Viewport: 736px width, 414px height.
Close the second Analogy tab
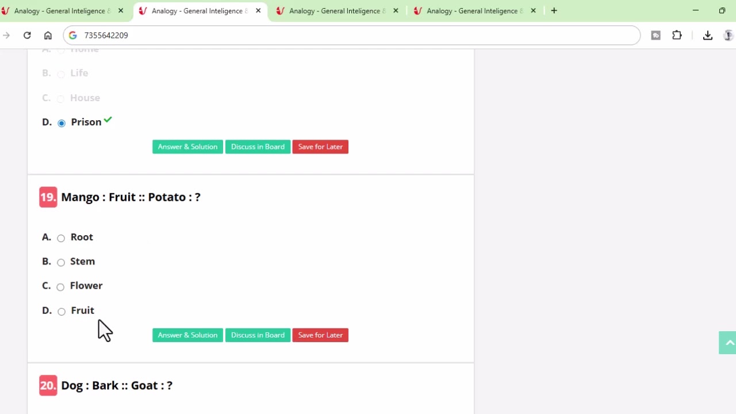click(258, 10)
